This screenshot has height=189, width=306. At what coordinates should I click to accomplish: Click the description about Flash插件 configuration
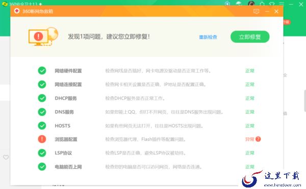[145, 139]
